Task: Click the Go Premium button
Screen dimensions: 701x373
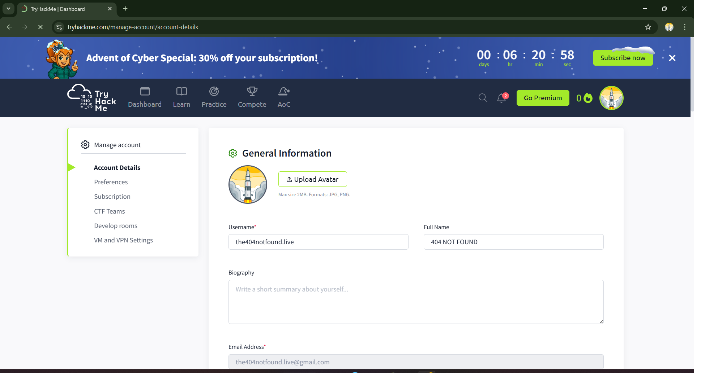Action: click(543, 98)
